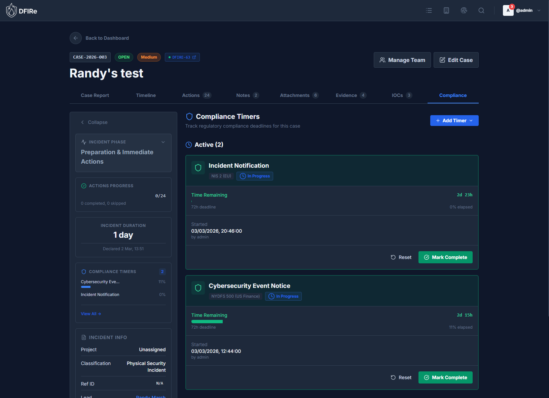Click the DFIRe flame logo

point(11,10)
